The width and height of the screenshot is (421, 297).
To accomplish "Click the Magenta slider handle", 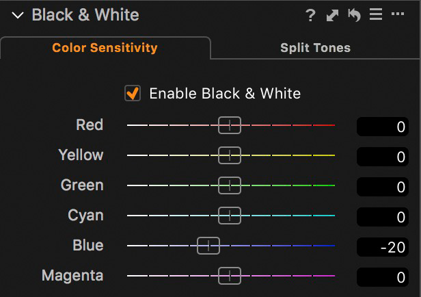I will [x=230, y=276].
